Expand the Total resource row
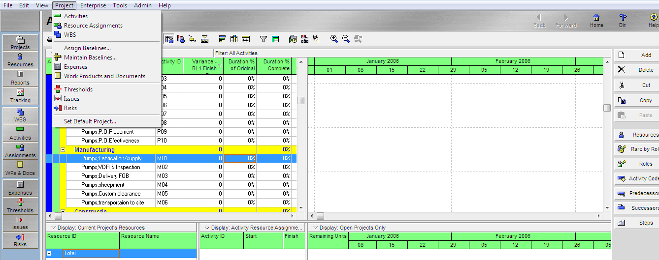659x260 pixels. click(49, 253)
